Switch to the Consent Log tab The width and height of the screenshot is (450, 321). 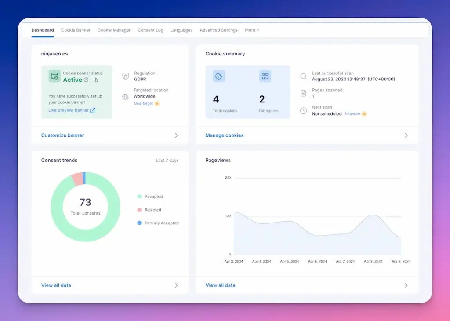150,30
